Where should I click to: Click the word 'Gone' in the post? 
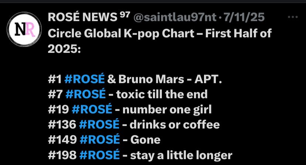pos(145,140)
